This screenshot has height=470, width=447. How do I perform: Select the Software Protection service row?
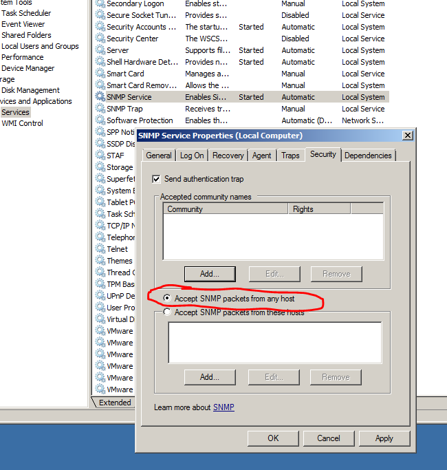[241, 120]
